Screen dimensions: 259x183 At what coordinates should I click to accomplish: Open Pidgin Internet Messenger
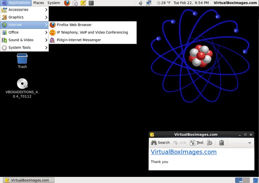point(93,40)
